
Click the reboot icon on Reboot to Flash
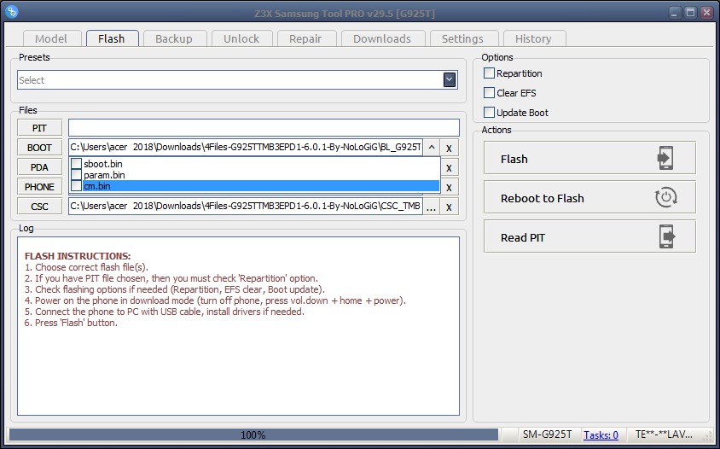coord(665,198)
